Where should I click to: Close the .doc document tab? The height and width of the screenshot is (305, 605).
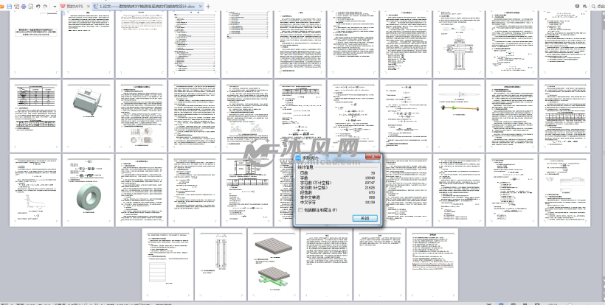[200, 5]
